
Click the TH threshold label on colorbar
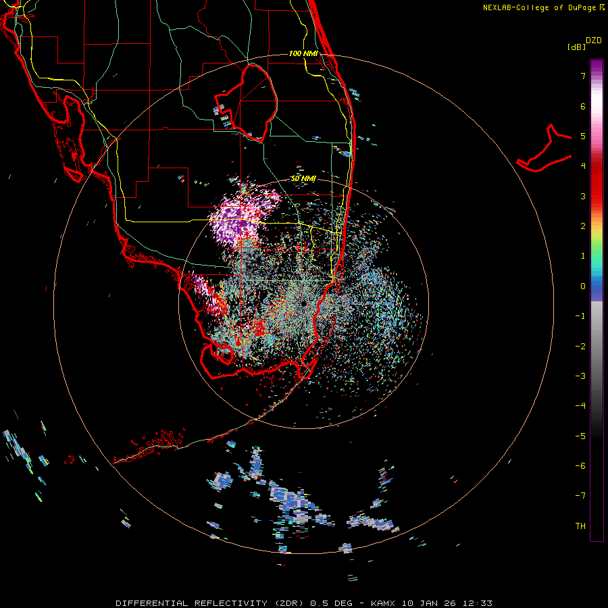click(580, 526)
